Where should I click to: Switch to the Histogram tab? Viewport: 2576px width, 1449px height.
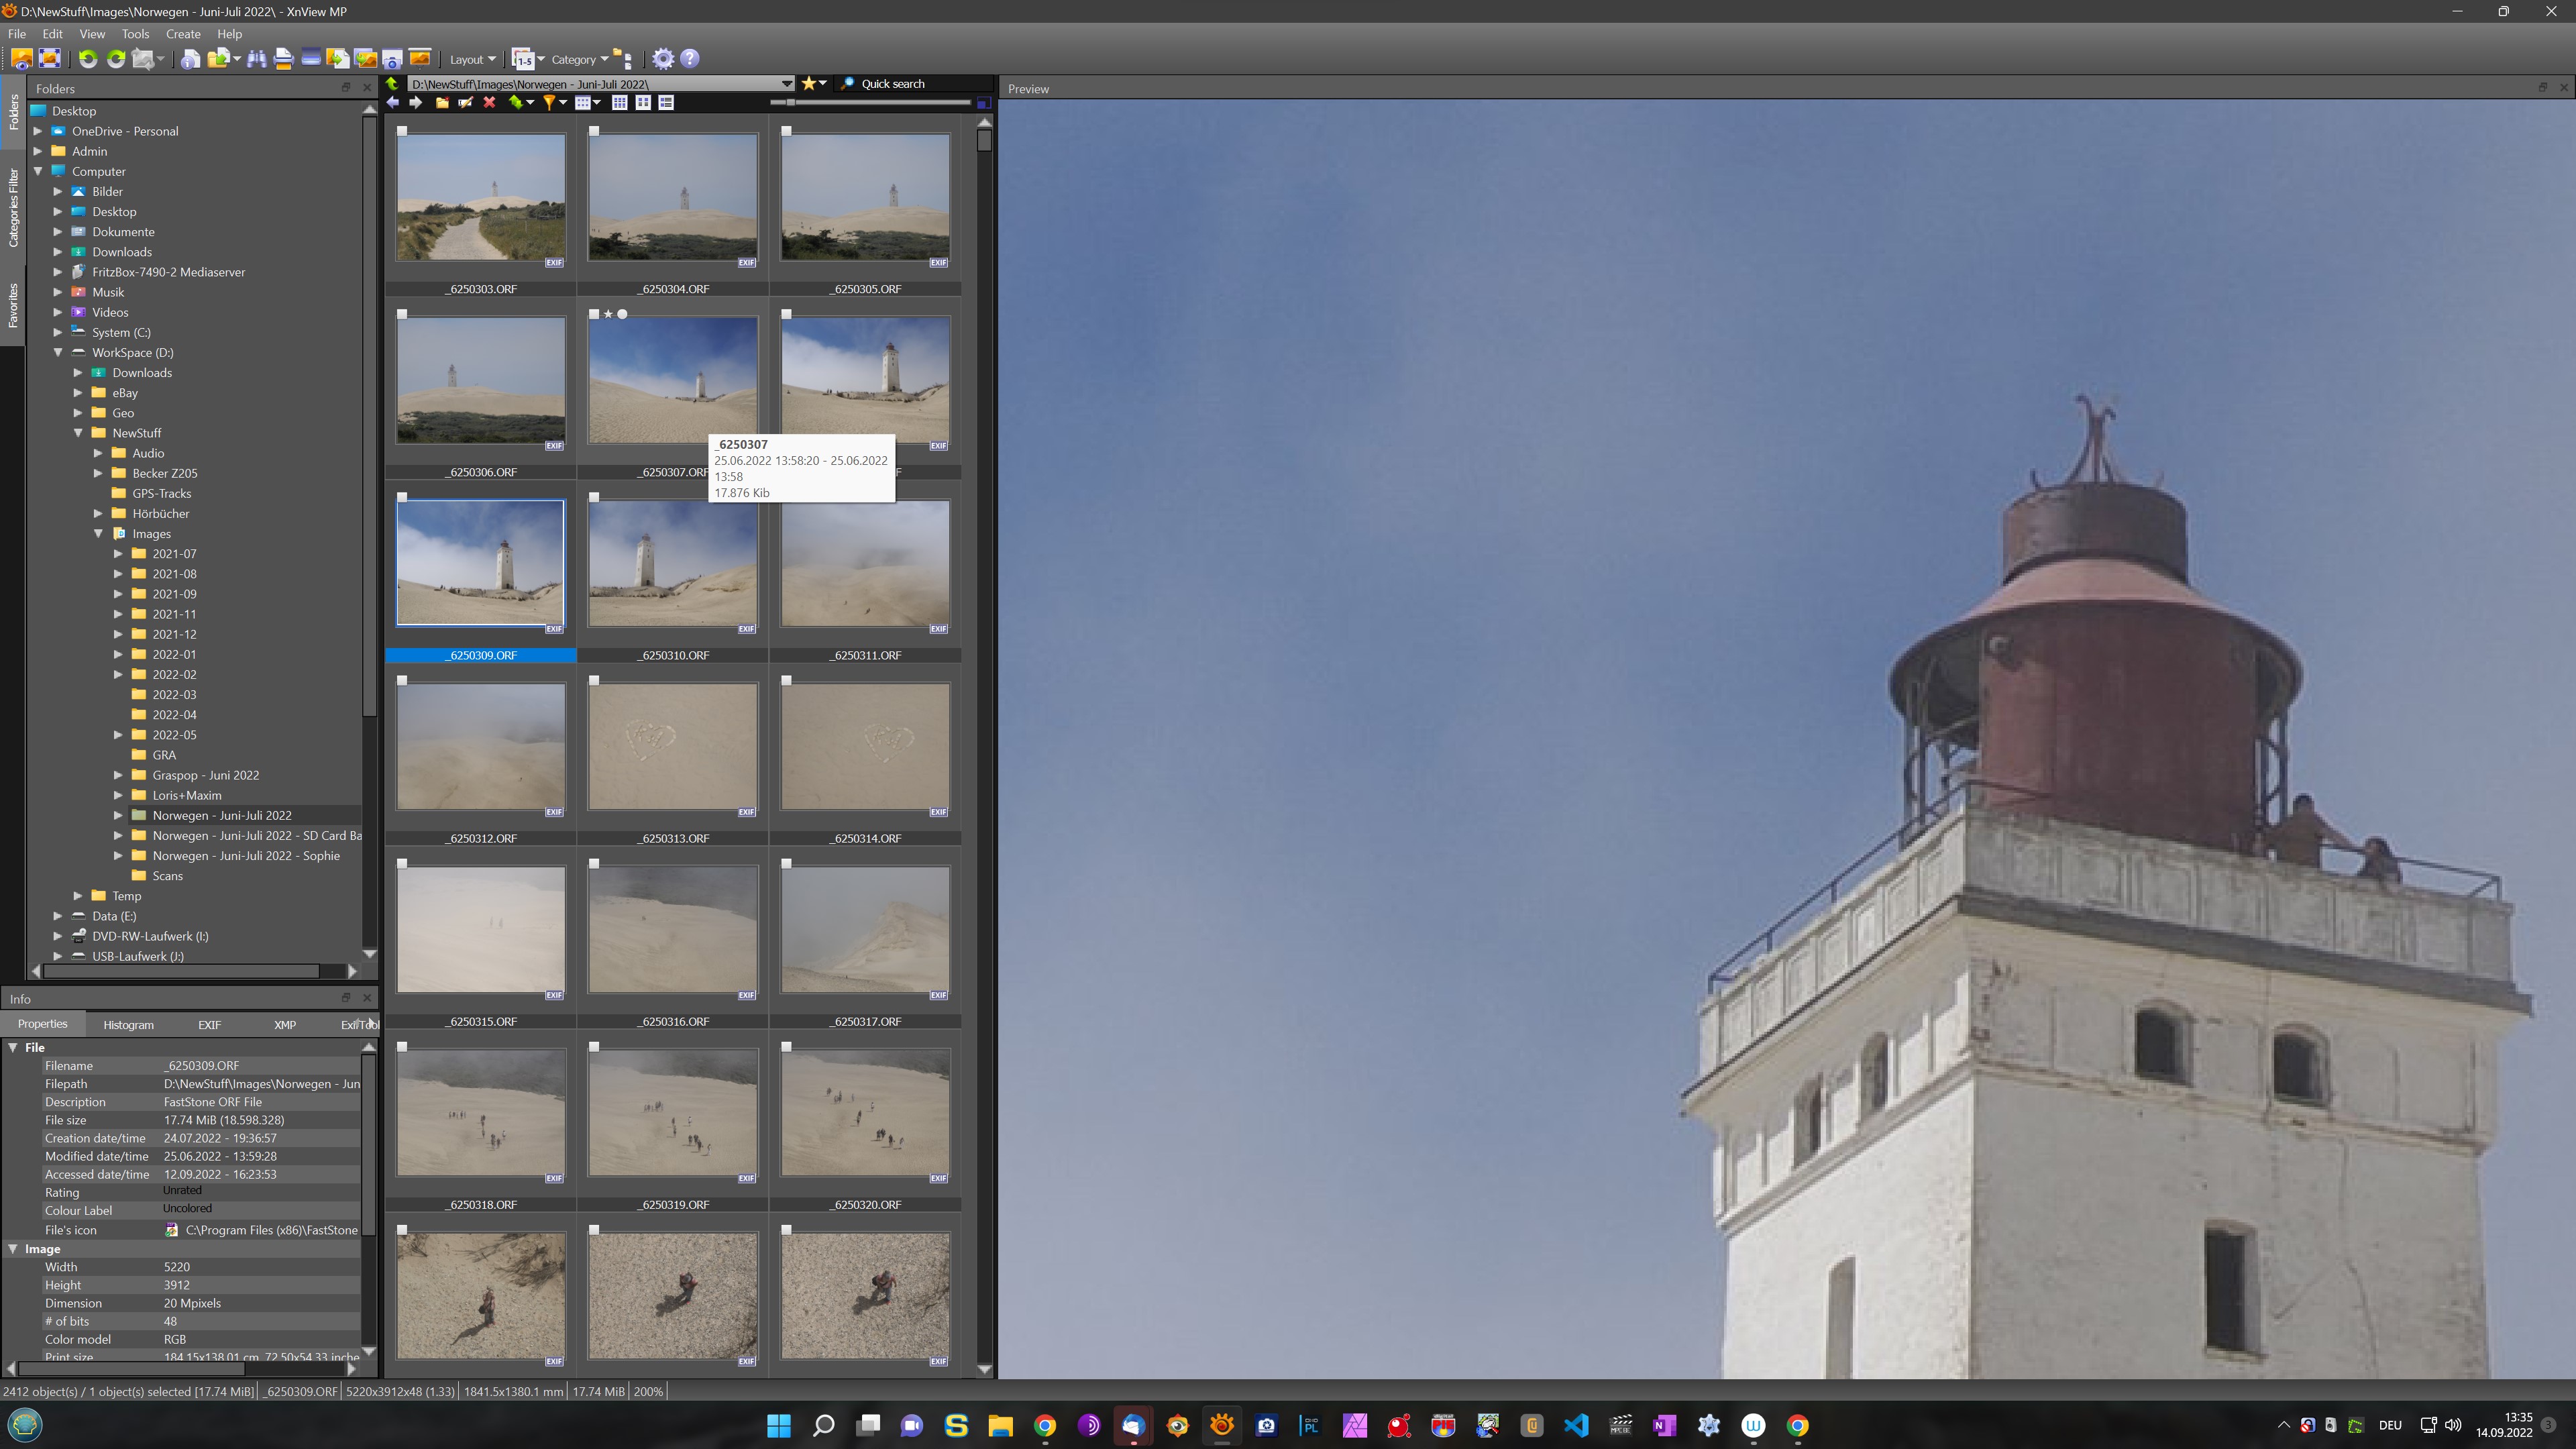pyautogui.click(x=128, y=1024)
